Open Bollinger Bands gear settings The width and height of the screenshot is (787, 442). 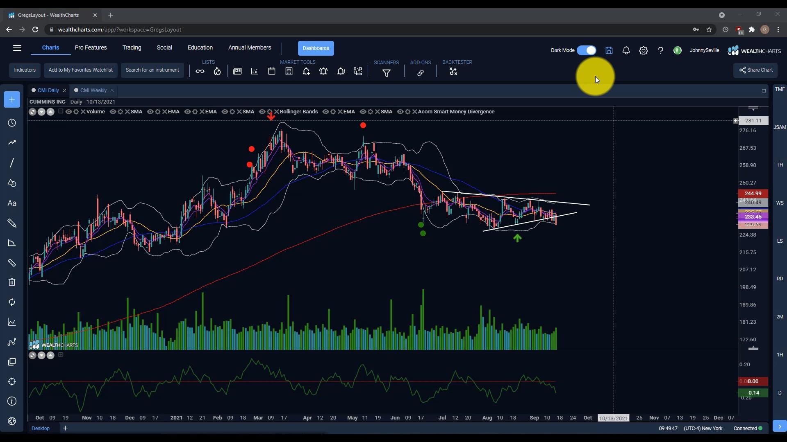point(269,112)
